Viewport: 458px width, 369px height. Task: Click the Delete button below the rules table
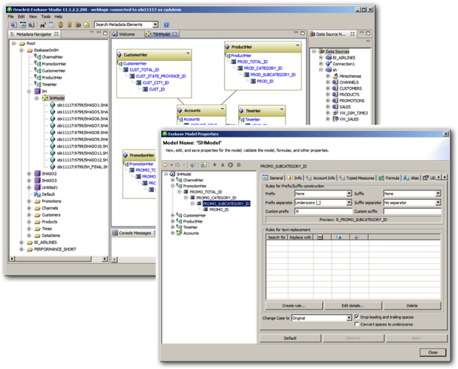coord(412,306)
